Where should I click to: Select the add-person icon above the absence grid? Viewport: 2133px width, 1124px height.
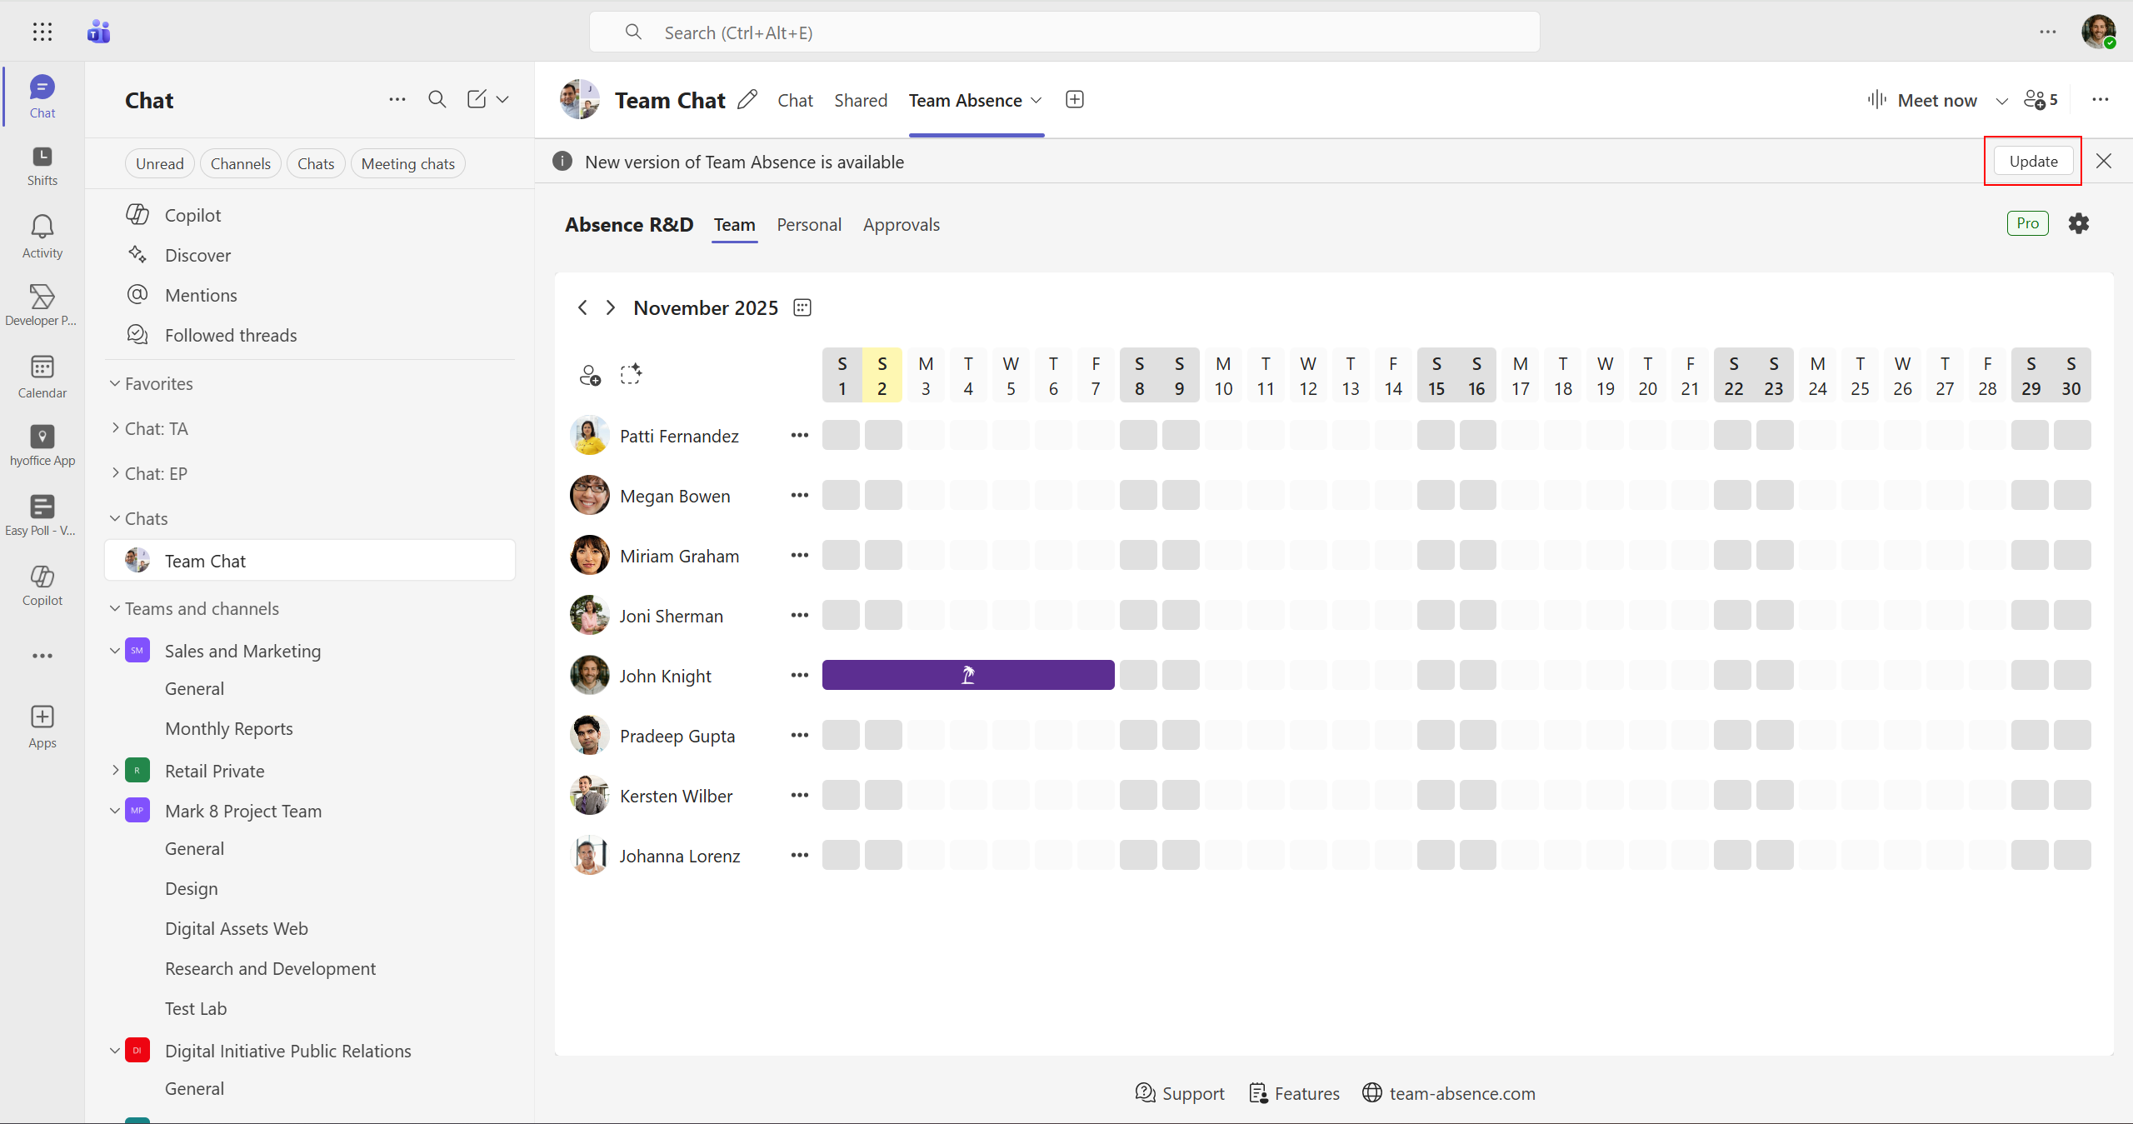click(x=590, y=374)
